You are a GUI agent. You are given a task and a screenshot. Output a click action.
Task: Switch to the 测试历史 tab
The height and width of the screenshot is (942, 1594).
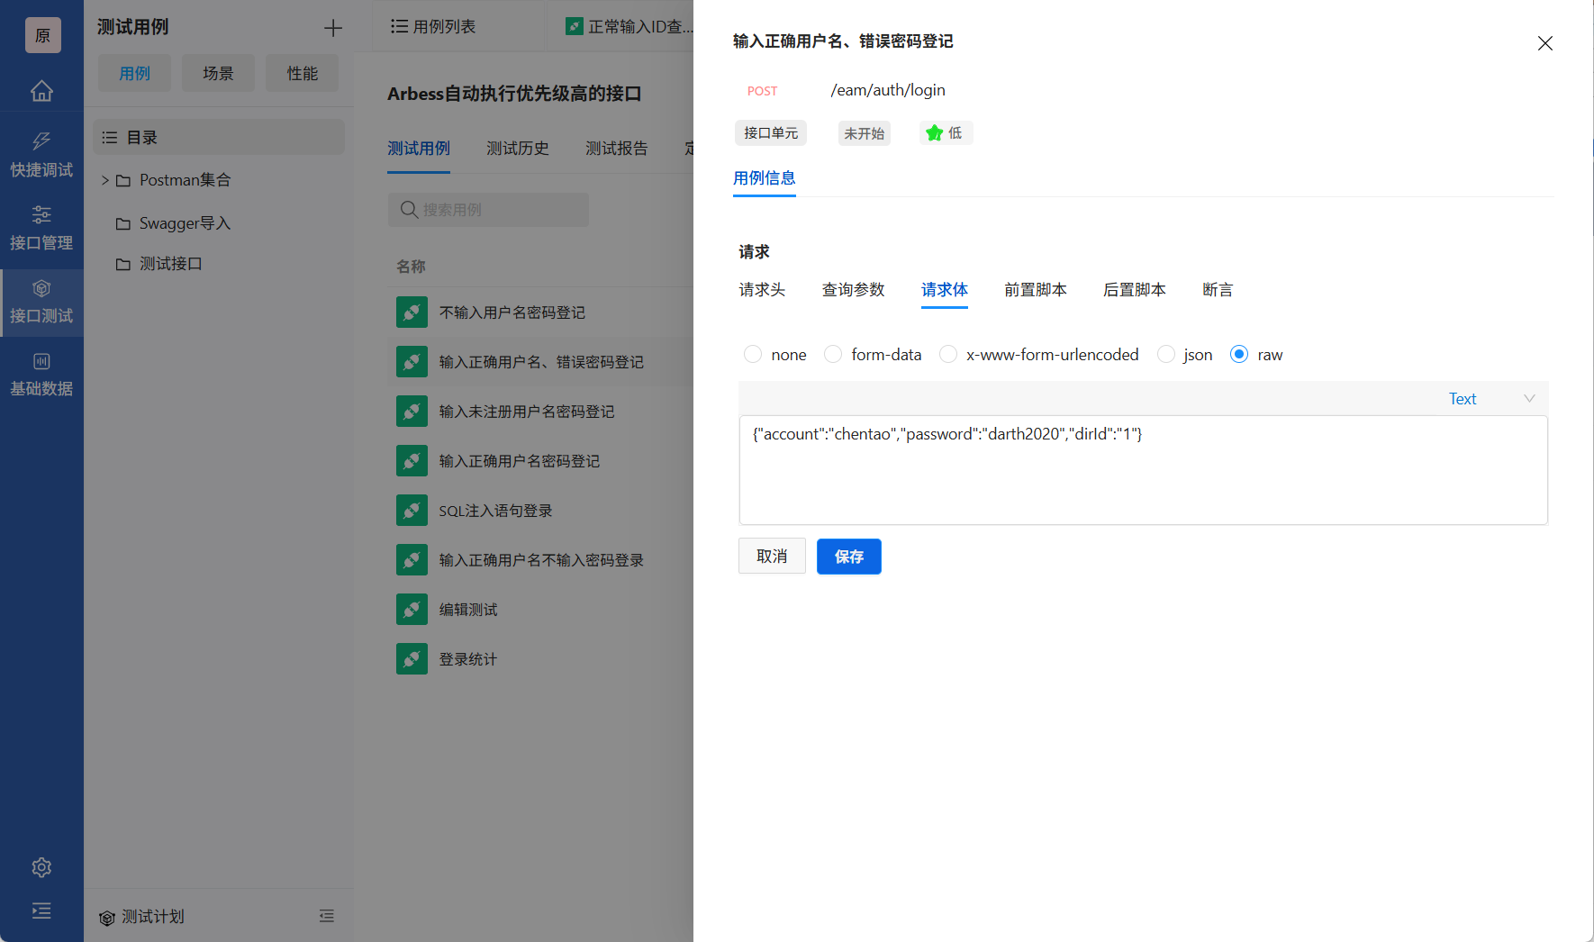click(518, 148)
